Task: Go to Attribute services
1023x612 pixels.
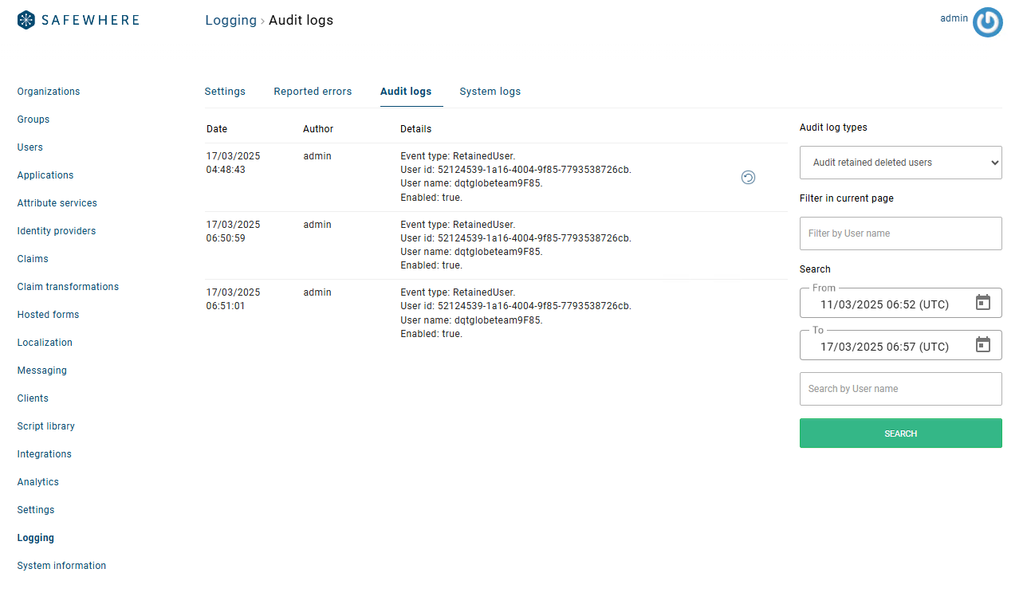Action: 57,203
